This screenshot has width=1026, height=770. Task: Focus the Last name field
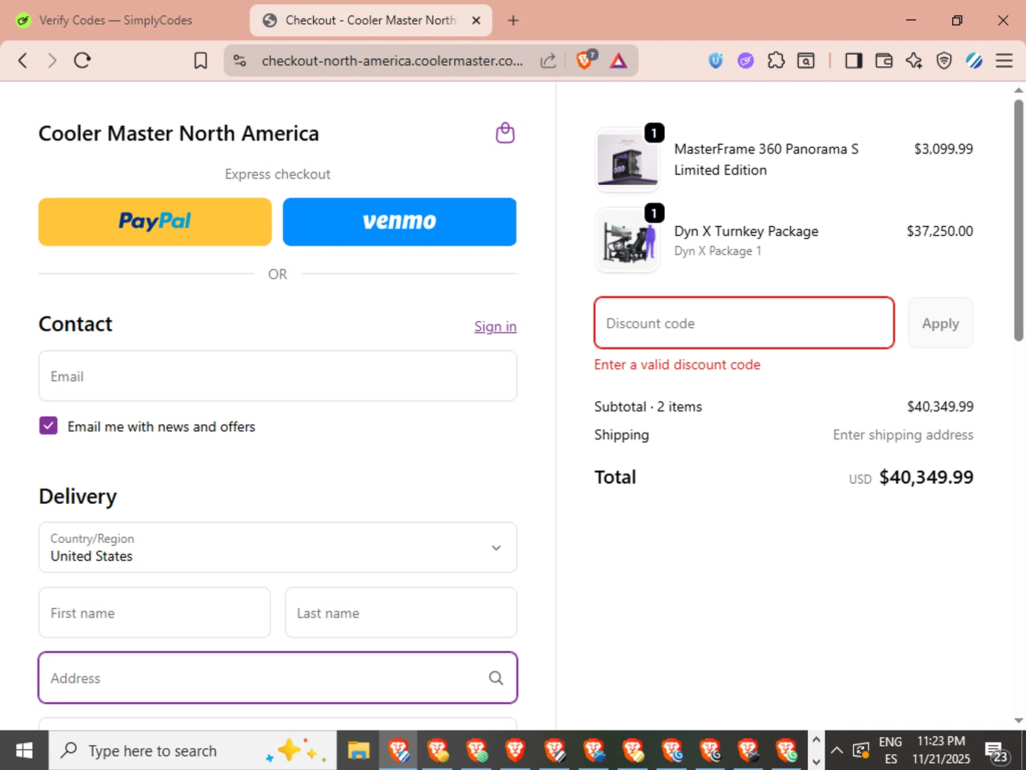[x=401, y=613]
